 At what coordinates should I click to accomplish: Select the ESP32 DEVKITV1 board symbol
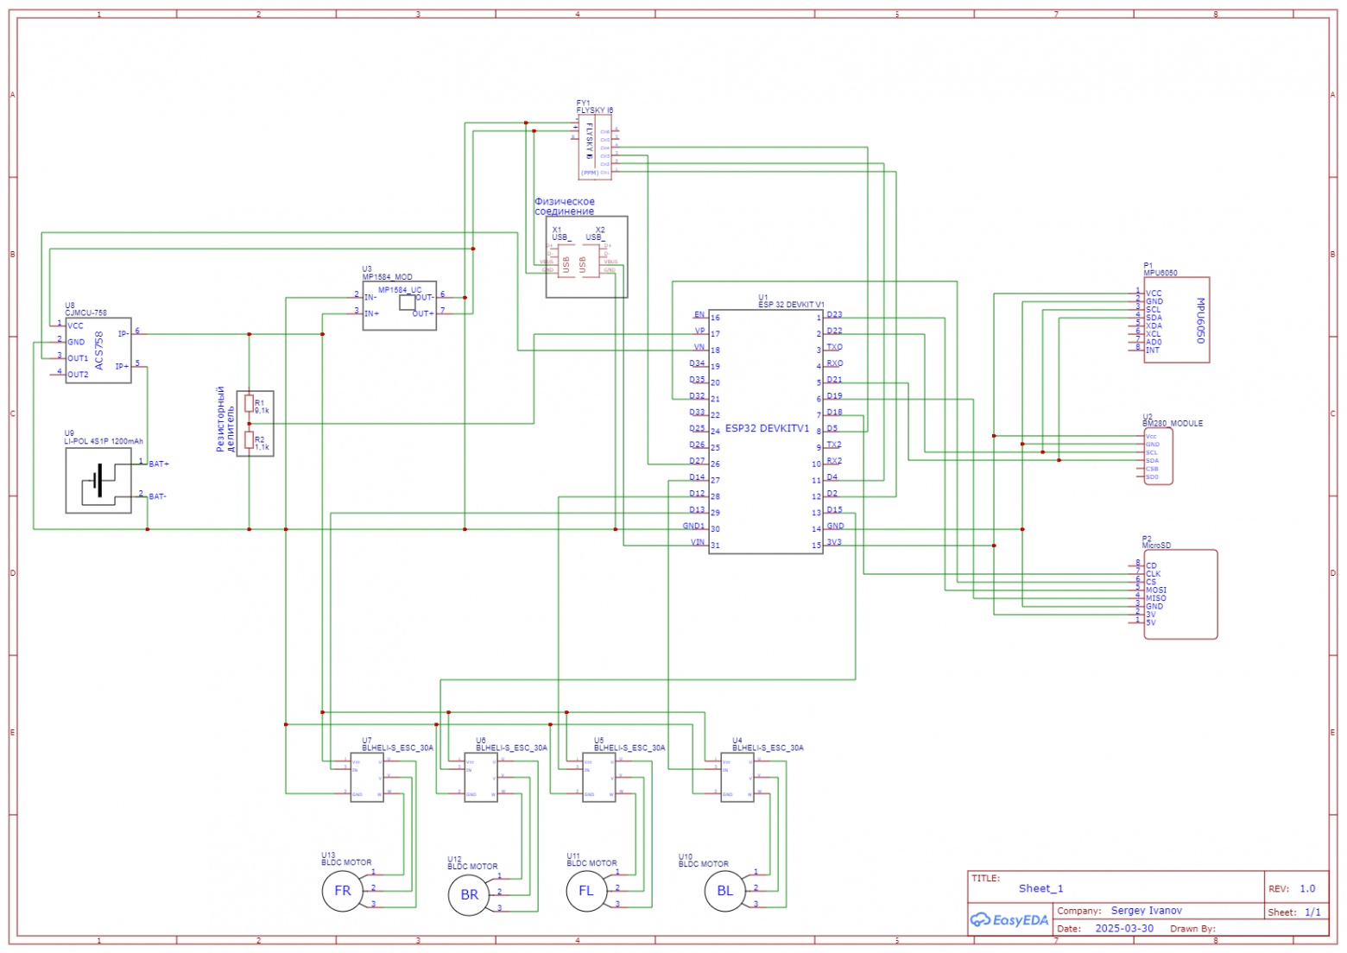pos(766,432)
